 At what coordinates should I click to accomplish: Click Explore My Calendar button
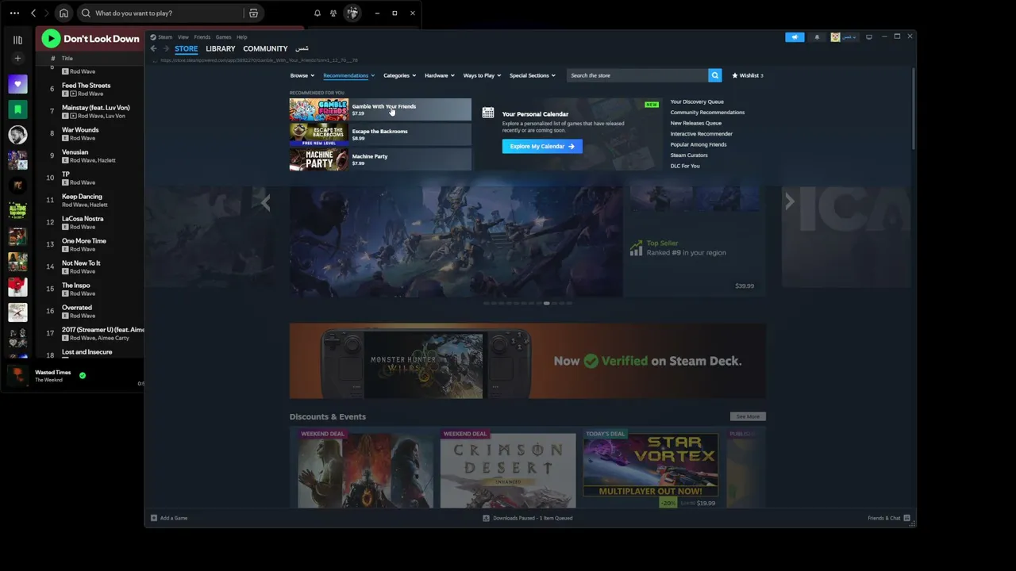click(542, 147)
